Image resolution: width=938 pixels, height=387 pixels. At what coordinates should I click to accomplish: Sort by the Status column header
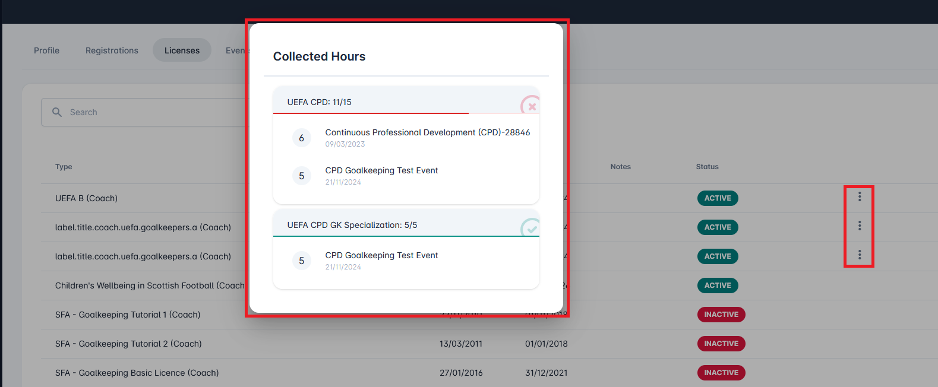pyautogui.click(x=707, y=167)
